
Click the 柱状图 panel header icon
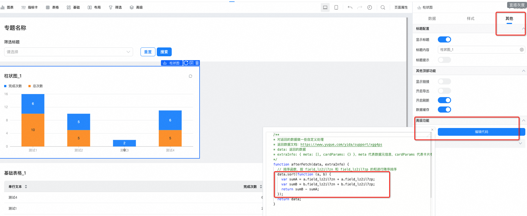tap(419, 7)
